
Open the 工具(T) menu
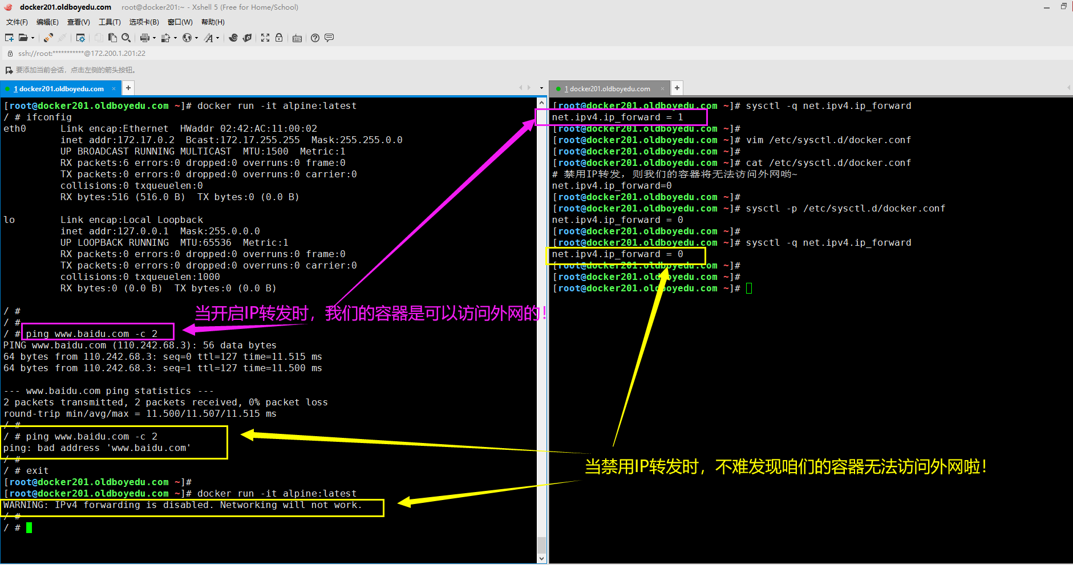pos(110,22)
